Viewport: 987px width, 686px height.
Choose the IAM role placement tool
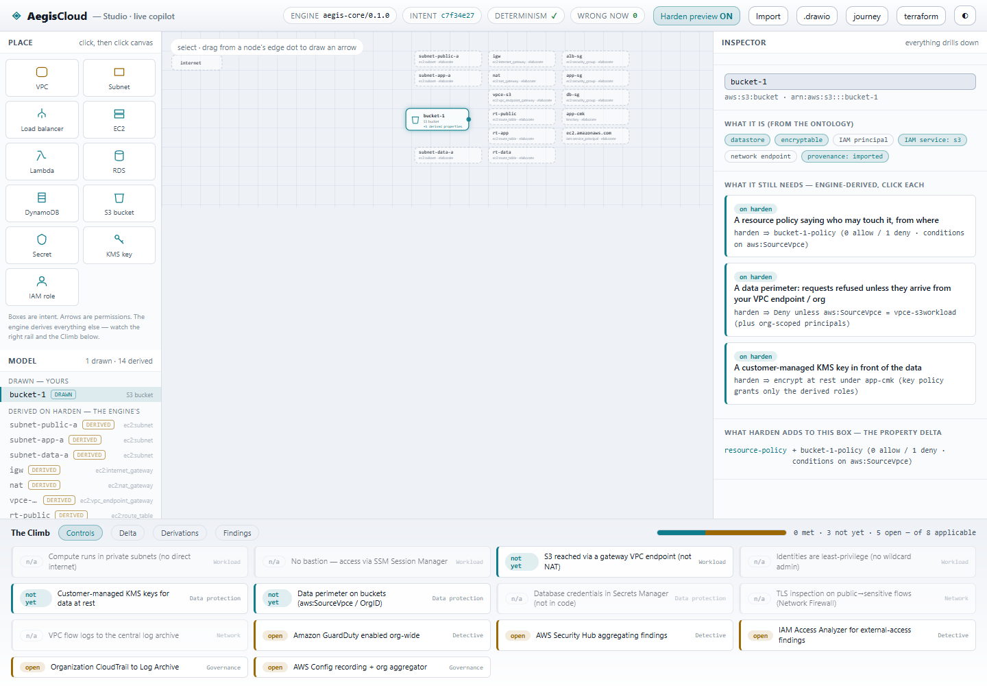tap(42, 287)
